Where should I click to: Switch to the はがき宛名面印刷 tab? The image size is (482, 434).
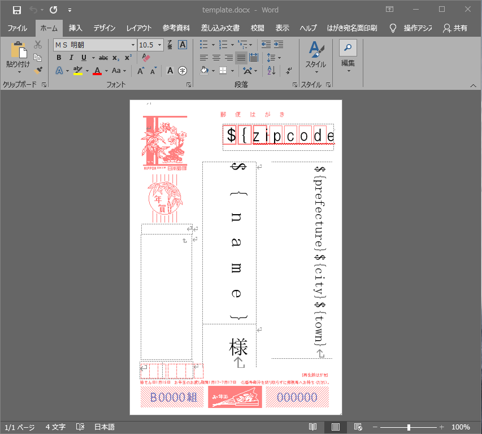pos(351,28)
